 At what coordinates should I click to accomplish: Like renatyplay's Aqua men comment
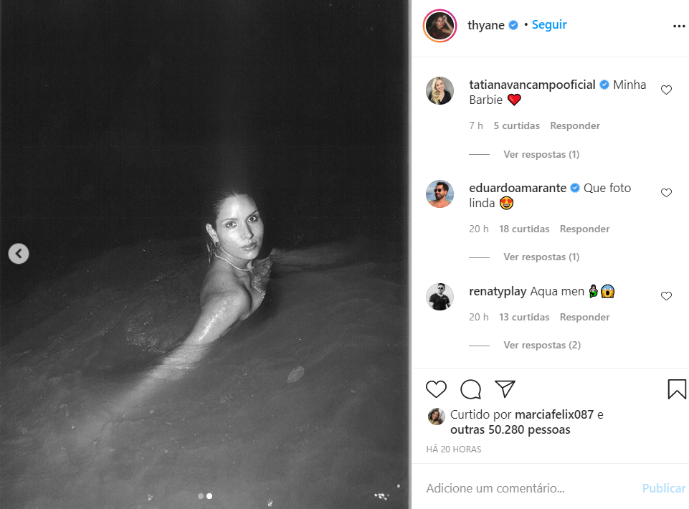[x=666, y=296]
